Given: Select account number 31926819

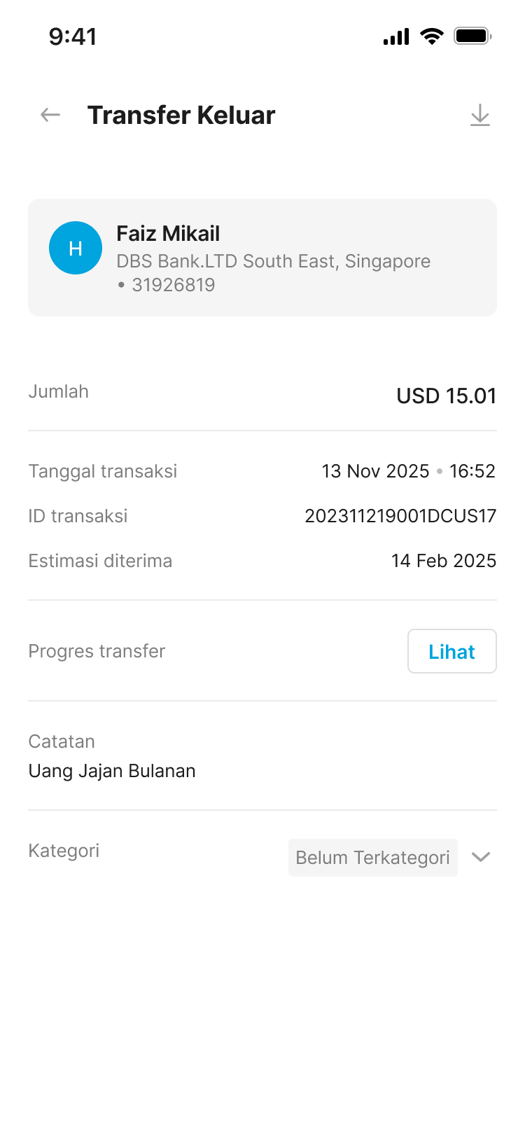Looking at the screenshot, I should click(x=173, y=285).
